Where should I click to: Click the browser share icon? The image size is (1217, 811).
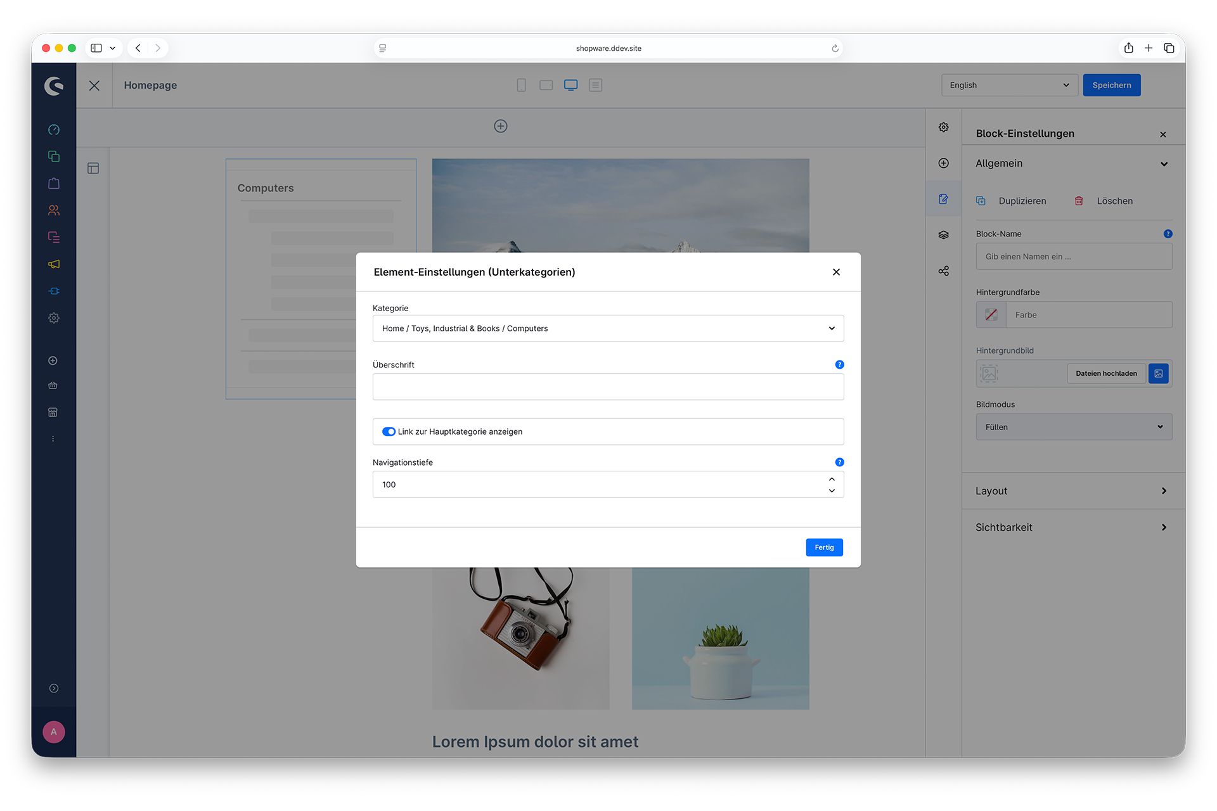point(1129,48)
